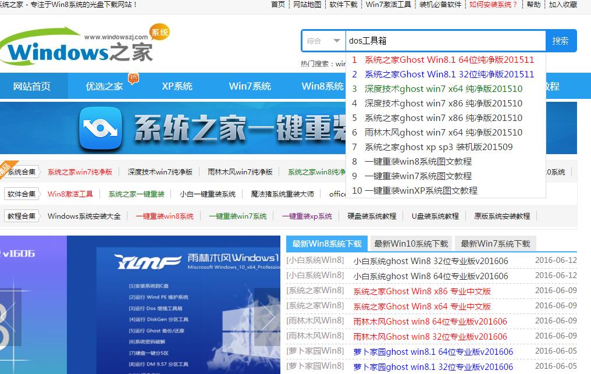Open Win7系统 navigation item

(250, 86)
